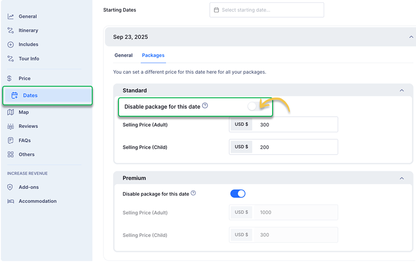Toggle Disable package switch for Standard
This screenshot has width=416, height=262.
[255, 107]
